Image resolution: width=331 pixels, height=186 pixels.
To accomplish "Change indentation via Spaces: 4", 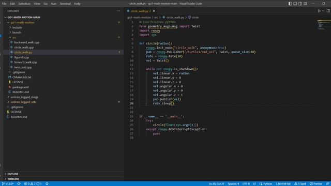I will pyautogui.click(x=233, y=184).
